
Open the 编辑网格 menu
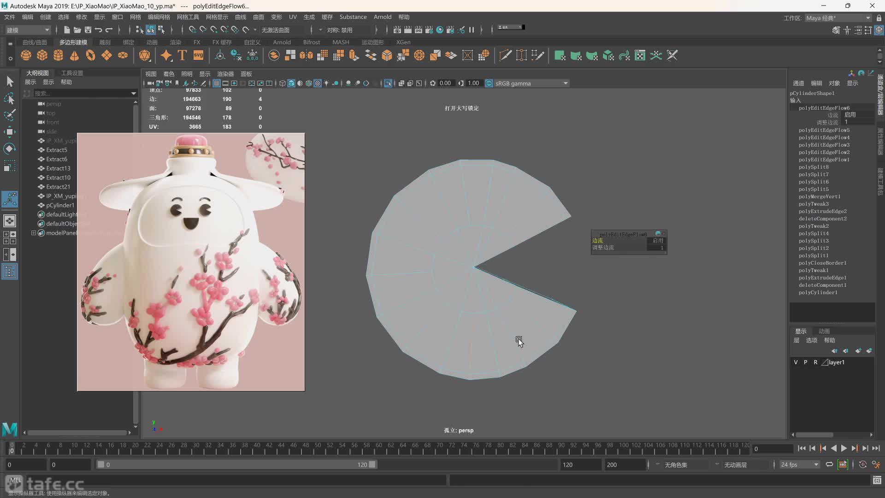[x=159, y=17]
